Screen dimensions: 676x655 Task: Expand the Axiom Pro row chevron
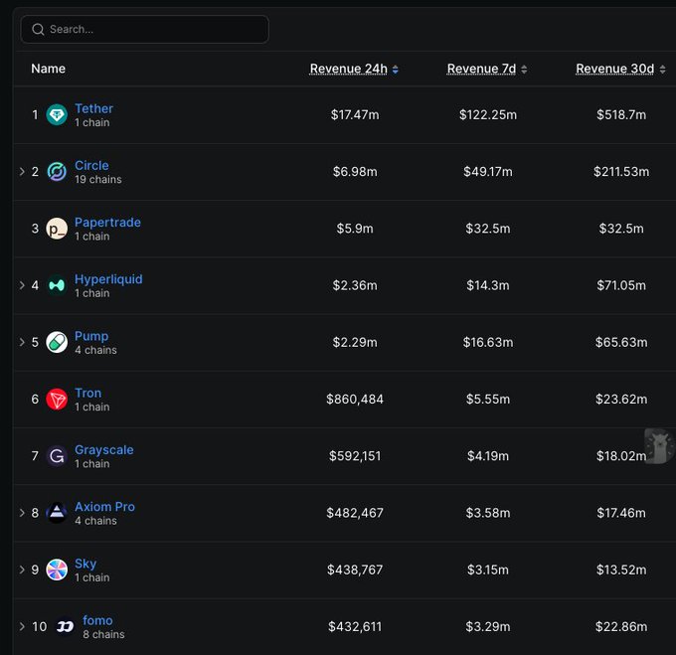click(22, 513)
